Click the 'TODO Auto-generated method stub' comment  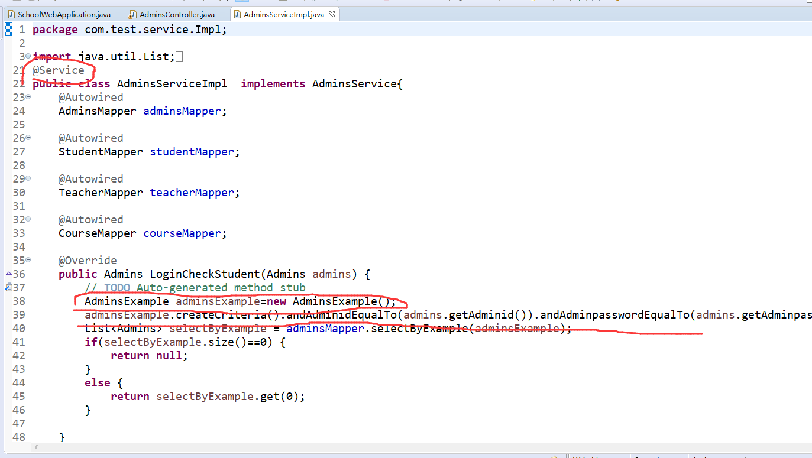pos(205,288)
